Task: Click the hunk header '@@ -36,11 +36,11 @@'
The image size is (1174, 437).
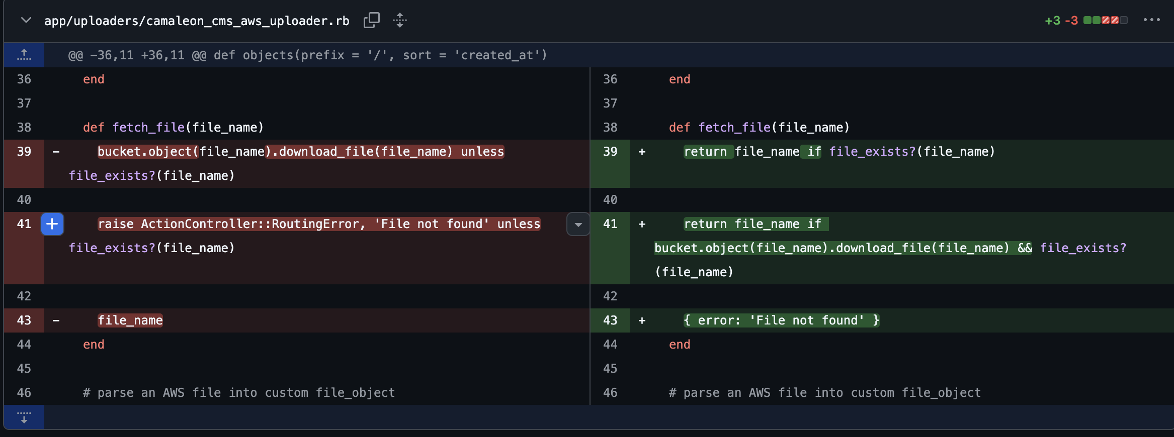Action: [137, 55]
